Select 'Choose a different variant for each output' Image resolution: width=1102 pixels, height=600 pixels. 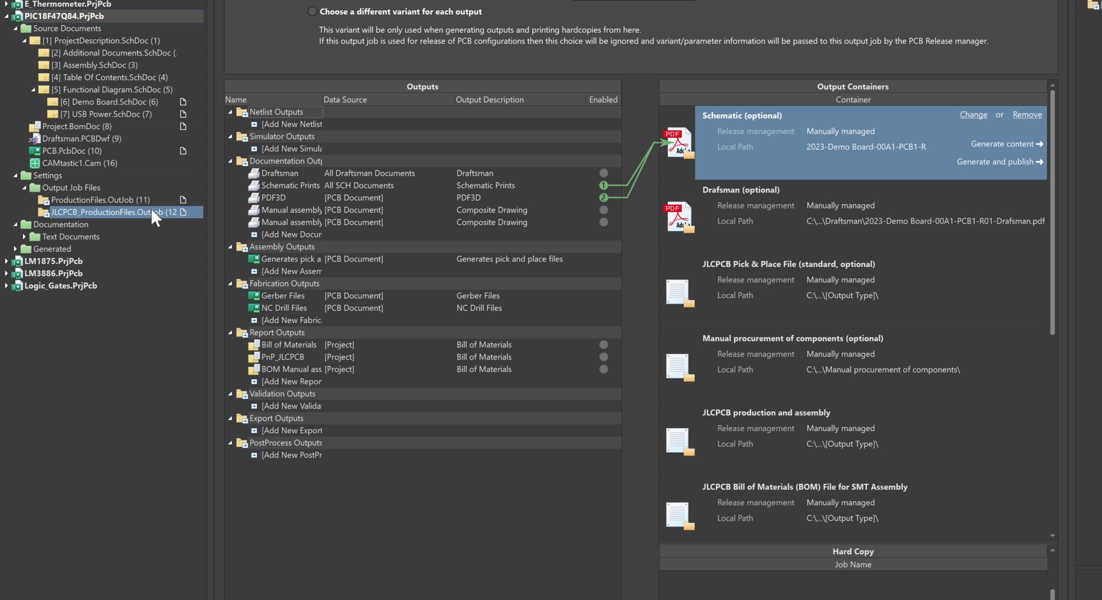(x=312, y=11)
